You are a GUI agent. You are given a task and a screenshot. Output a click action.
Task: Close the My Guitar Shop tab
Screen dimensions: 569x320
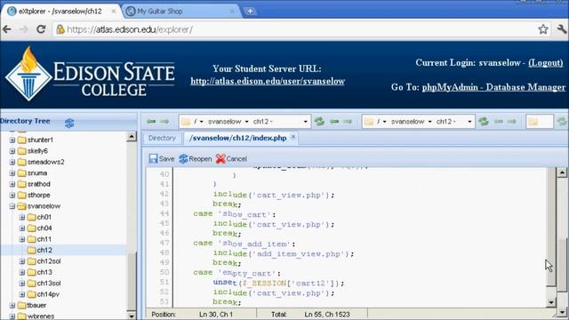point(232,12)
